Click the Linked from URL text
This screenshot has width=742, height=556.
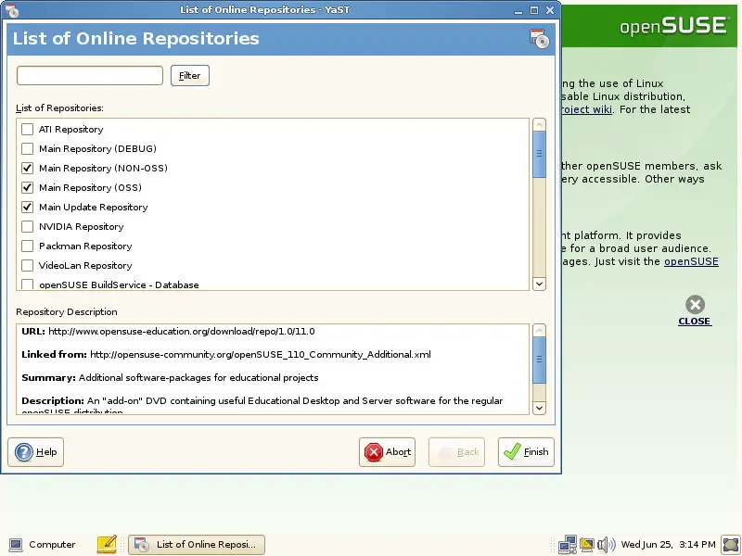(x=261, y=355)
